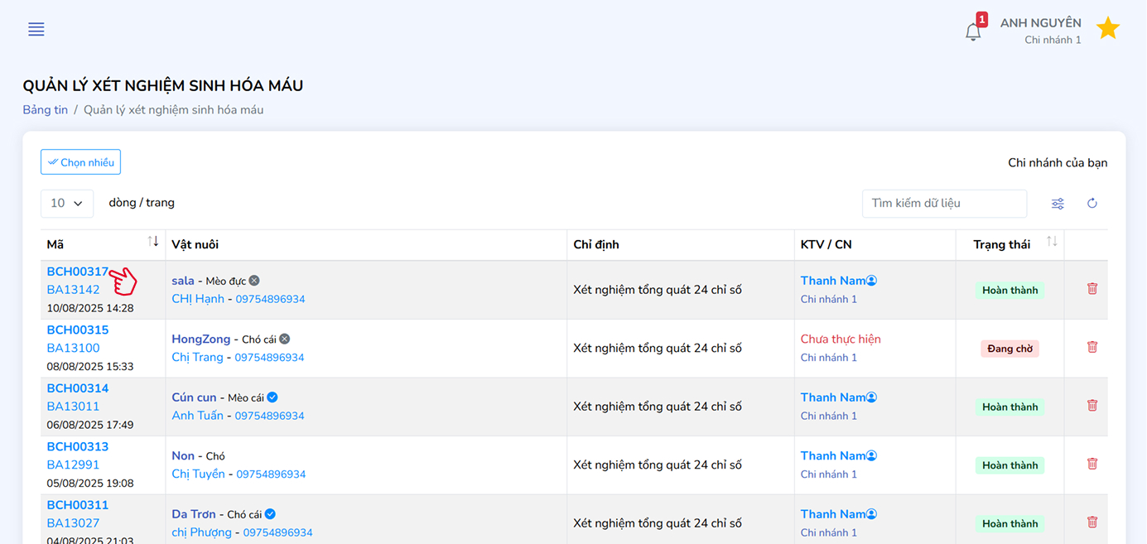Click user icon next to Thanh Nam in first row
1147x544 pixels.
[871, 281]
